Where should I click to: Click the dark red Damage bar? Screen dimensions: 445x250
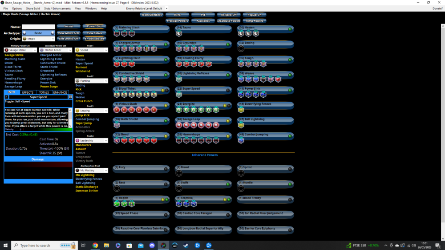38,164
